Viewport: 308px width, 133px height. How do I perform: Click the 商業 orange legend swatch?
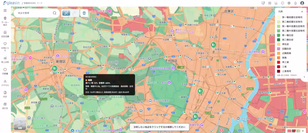pos(278,58)
